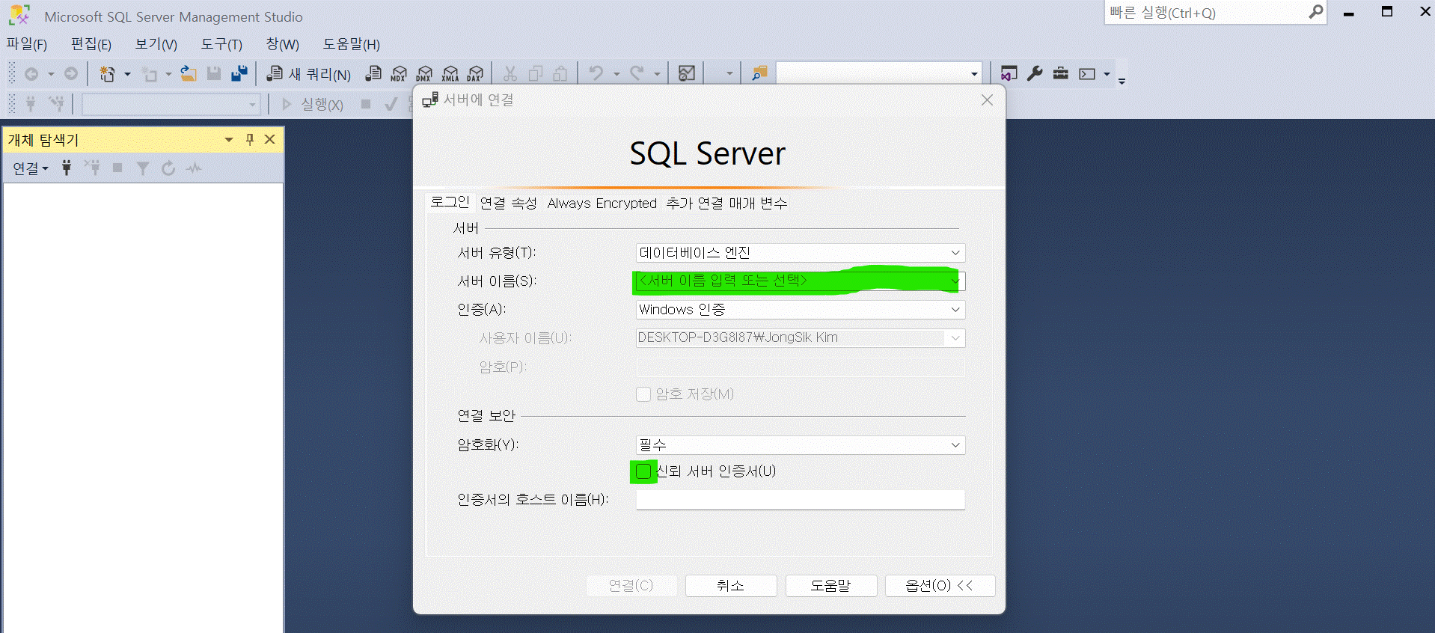Switch to the 연결 속성 tab
The height and width of the screenshot is (633, 1435).
pos(509,204)
